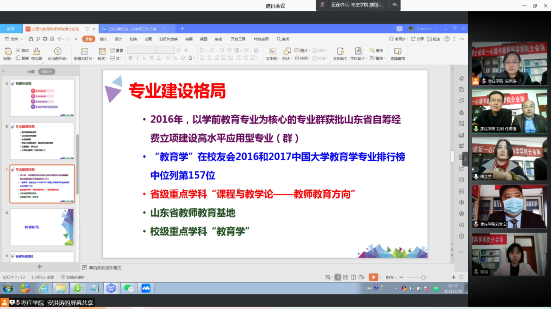The image size is (551, 309).
Task: Click the Format Painter (格式刷) icon
Action: pos(36,51)
